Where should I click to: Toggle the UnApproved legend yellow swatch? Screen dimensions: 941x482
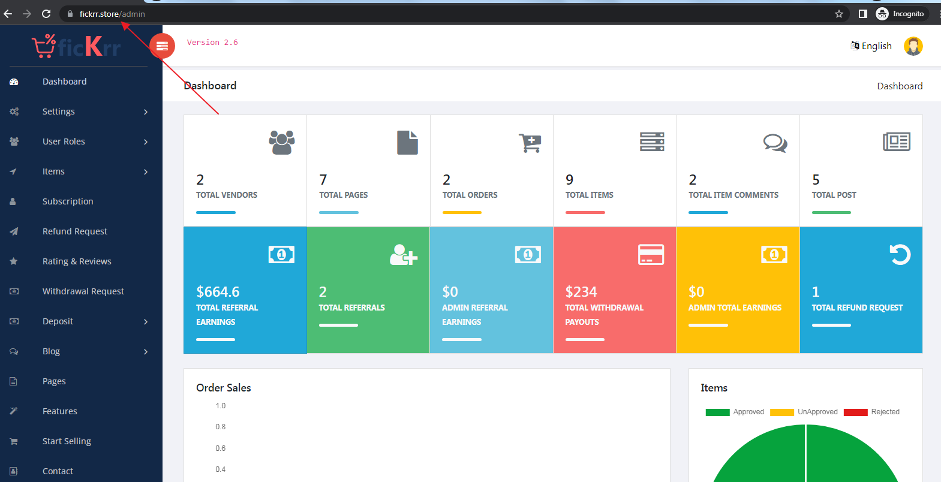[x=782, y=412]
